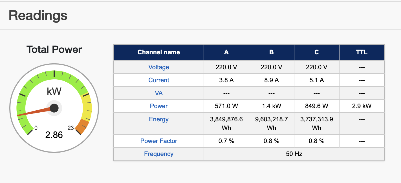Click the dark center hub of gauge

click(x=54, y=108)
